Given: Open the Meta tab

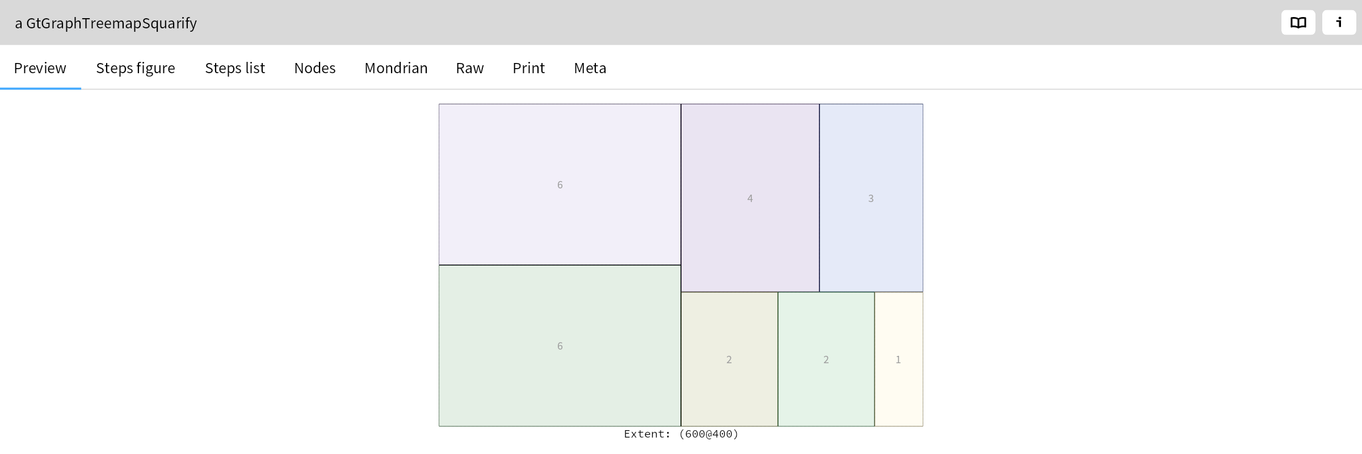Looking at the screenshot, I should tap(590, 68).
